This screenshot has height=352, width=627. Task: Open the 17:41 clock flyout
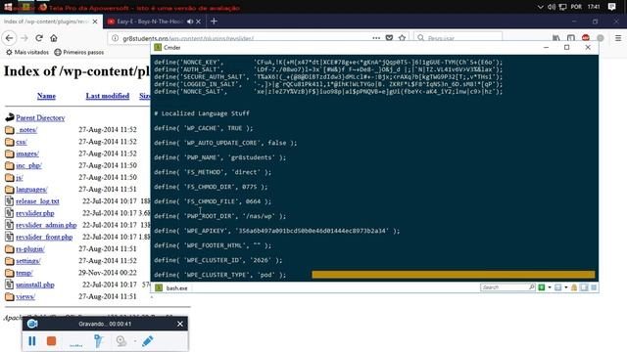pyautogui.click(x=594, y=7)
